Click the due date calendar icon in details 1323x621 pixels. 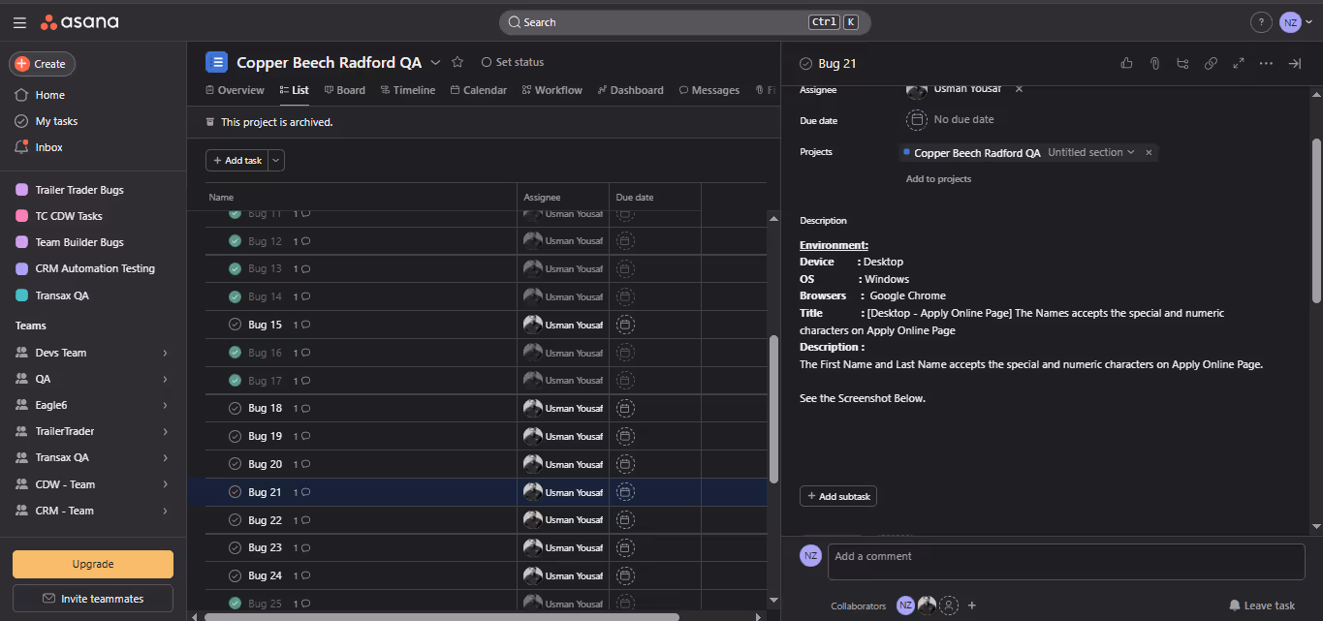coord(916,120)
